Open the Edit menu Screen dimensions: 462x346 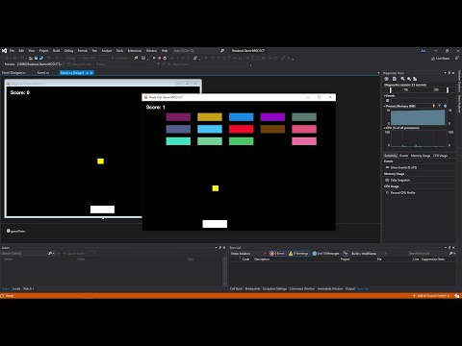[21, 51]
